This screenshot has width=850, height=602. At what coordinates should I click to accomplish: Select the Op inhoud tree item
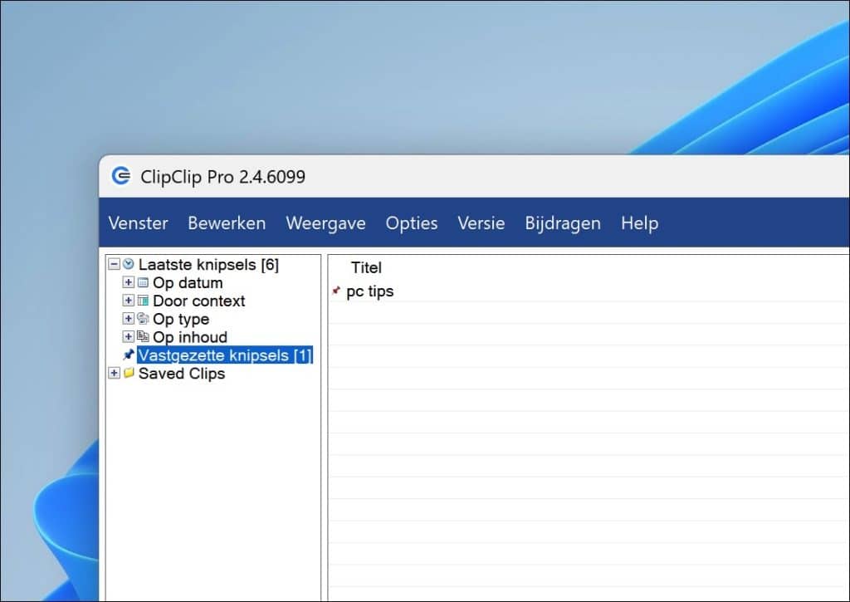(x=190, y=337)
